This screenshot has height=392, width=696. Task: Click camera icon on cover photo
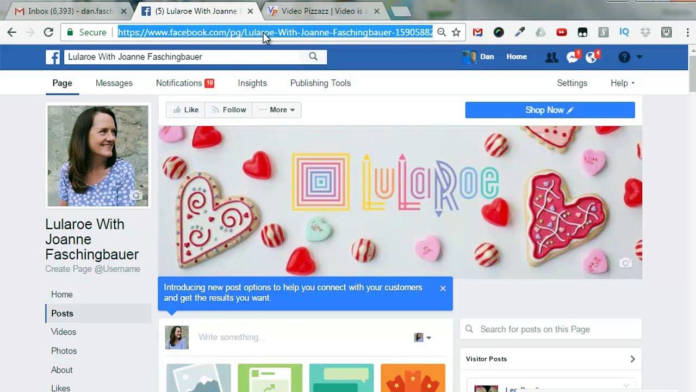click(x=625, y=263)
